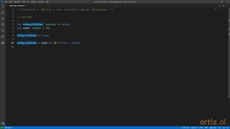Click the 'true' value on line 8
Image resolution: width=230 pixels, height=129 pixels.
(x=44, y=35)
